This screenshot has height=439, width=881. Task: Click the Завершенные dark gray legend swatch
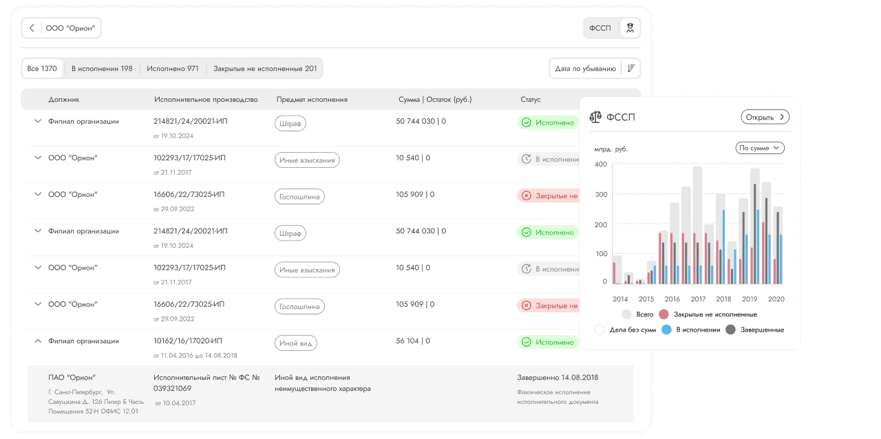[730, 330]
